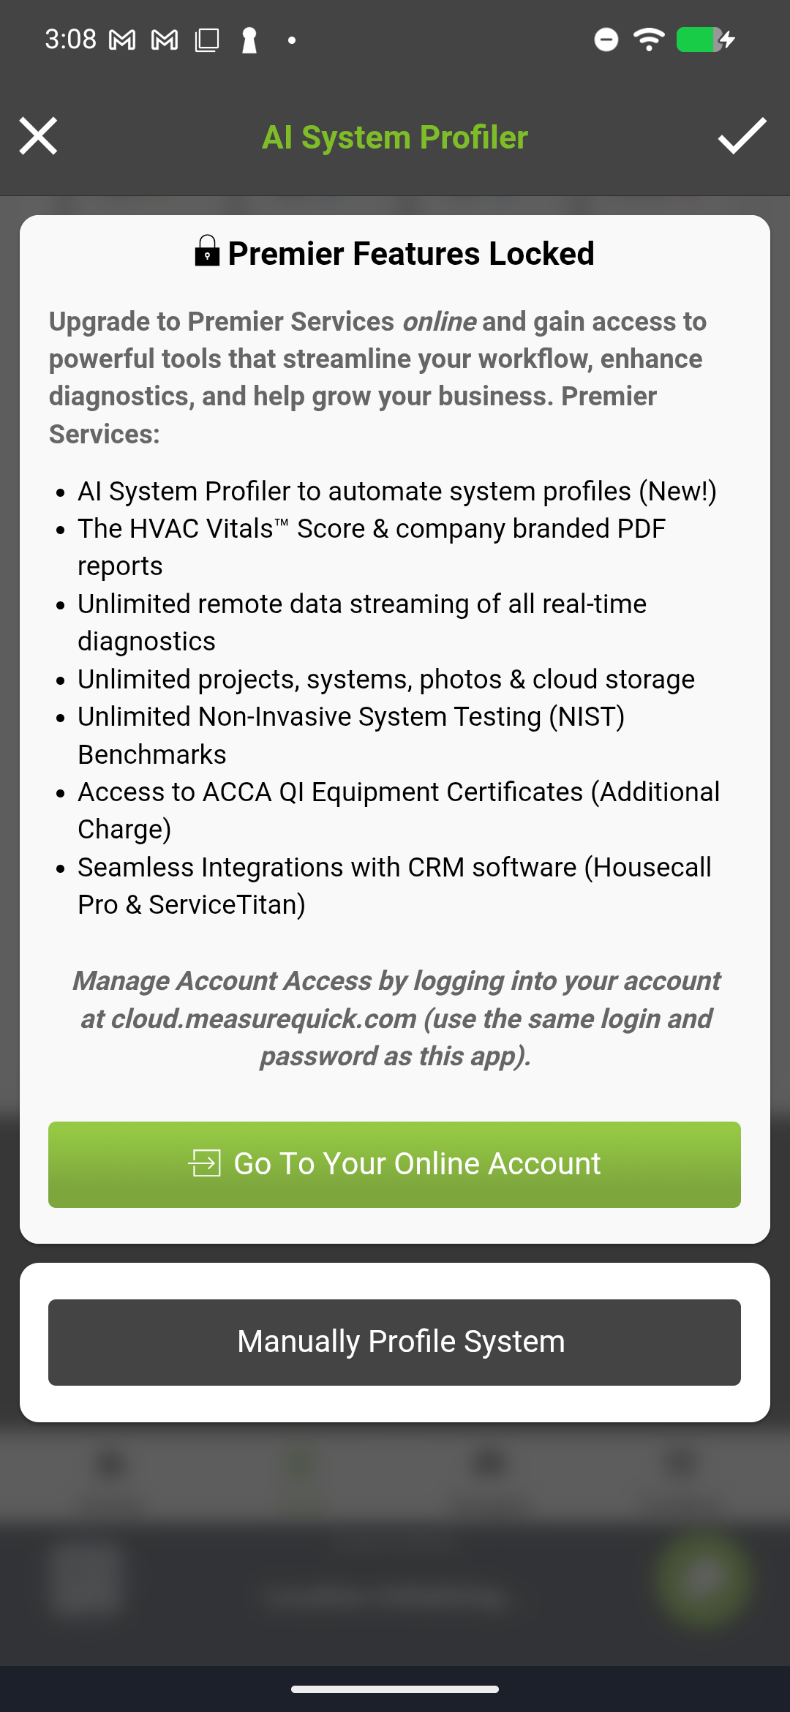Tap the AI System Profiler title
This screenshot has width=790, height=1712.
click(x=394, y=137)
